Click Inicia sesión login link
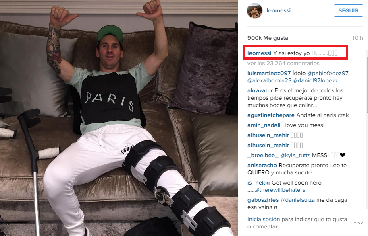The image size is (368, 236). 264,220
